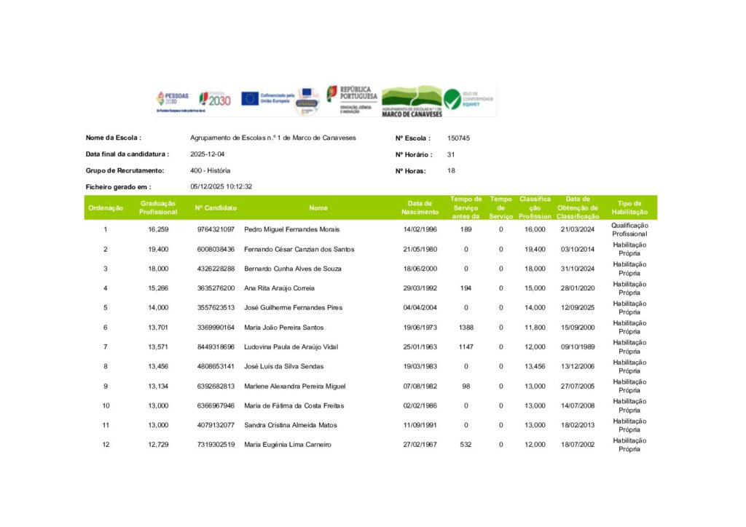Screen dimensions: 746x527
Task: Click candidate number 6008038436
Action: coord(216,250)
